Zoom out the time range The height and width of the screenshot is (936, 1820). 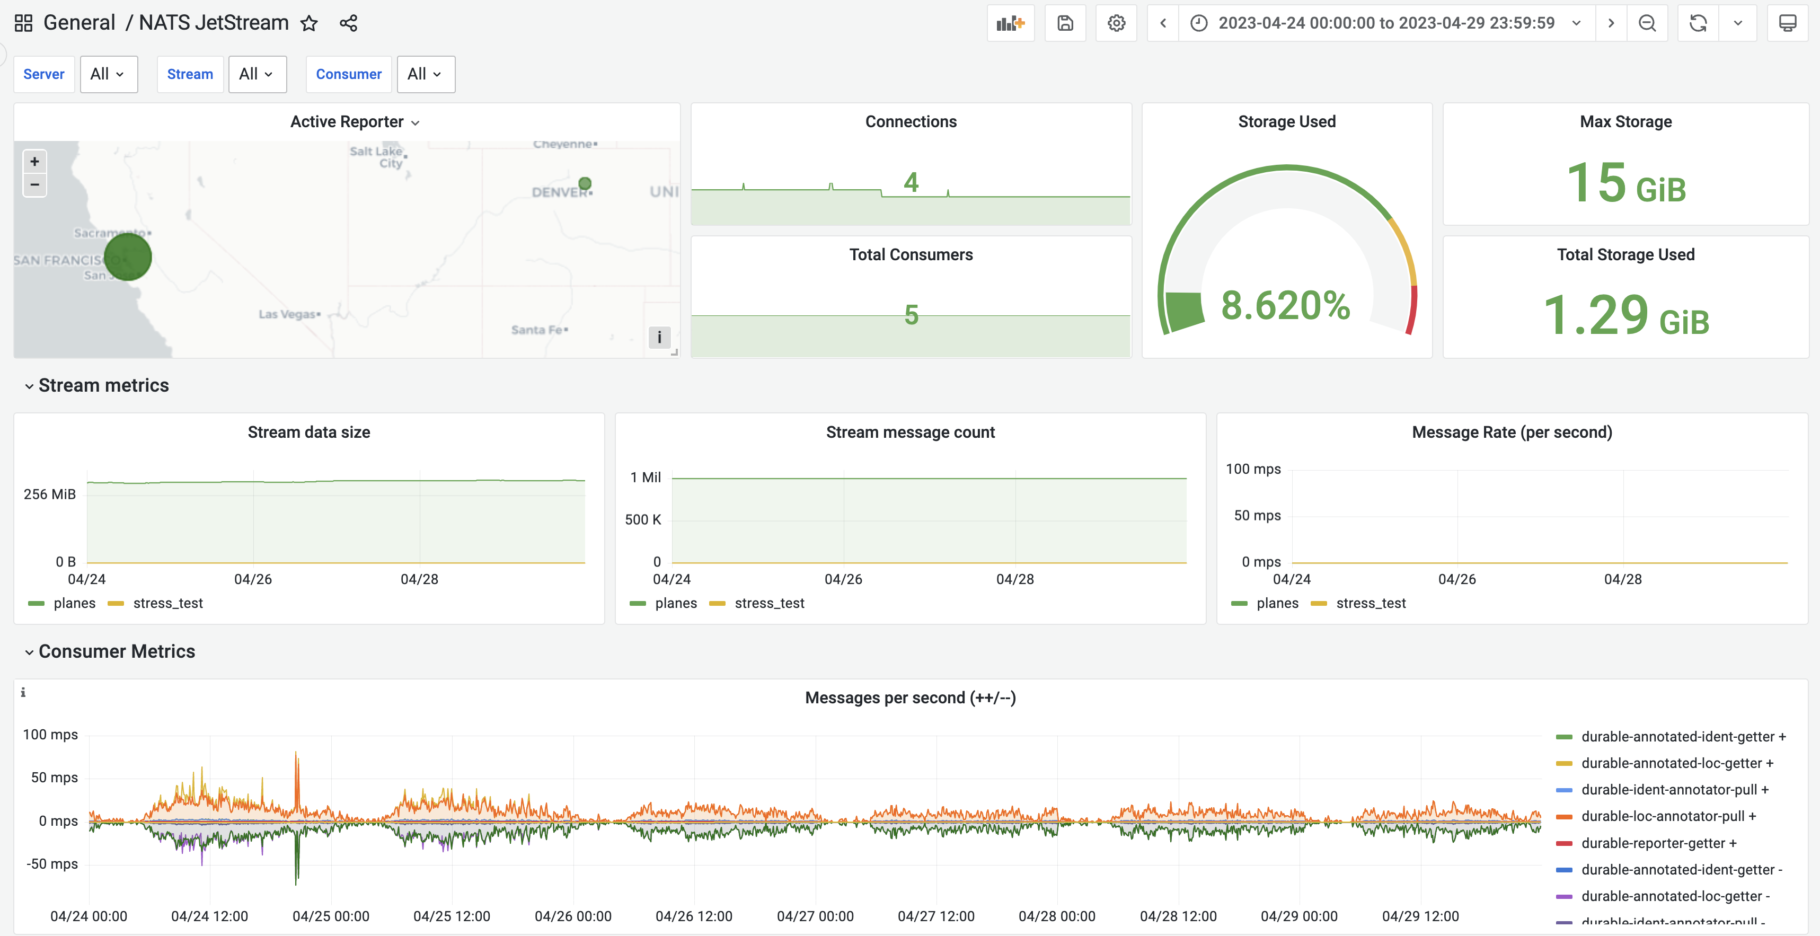(x=1647, y=23)
